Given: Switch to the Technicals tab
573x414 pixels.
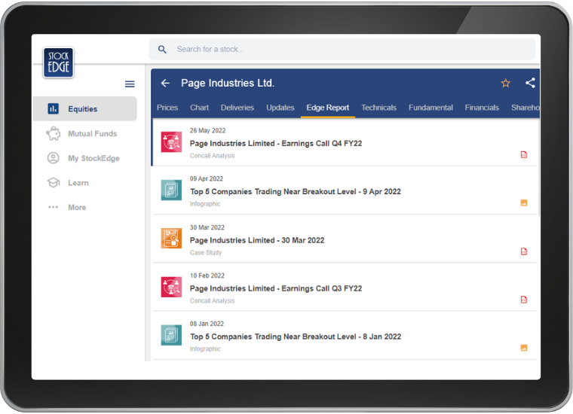Looking at the screenshot, I should click(379, 108).
